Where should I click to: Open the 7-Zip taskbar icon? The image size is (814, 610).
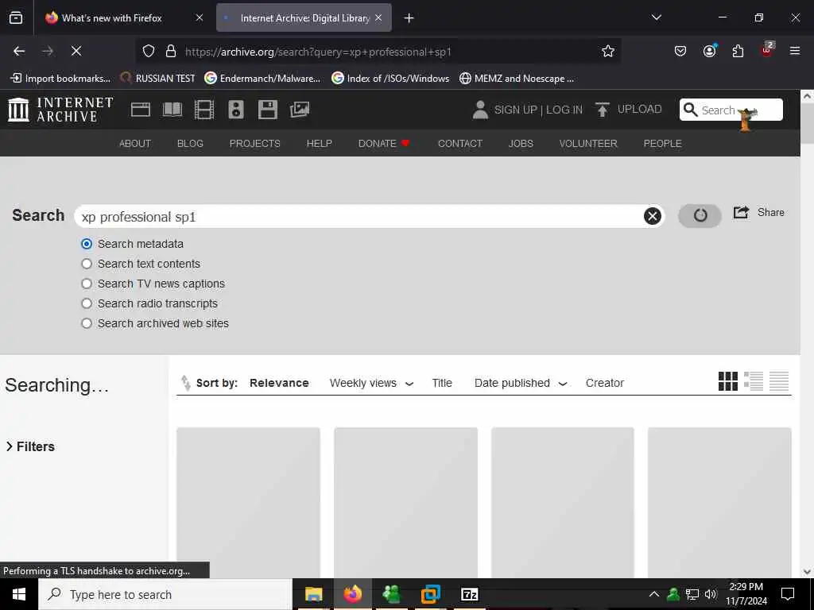click(x=469, y=594)
